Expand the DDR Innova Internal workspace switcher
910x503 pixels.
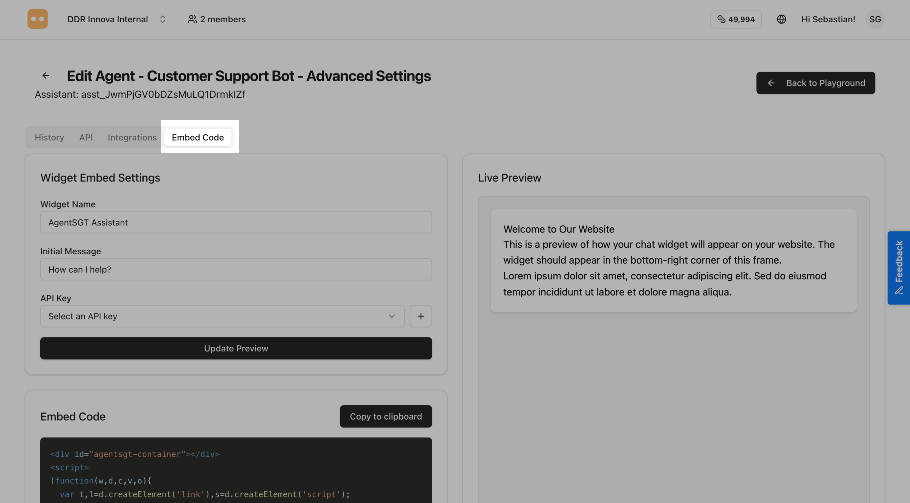tap(163, 19)
